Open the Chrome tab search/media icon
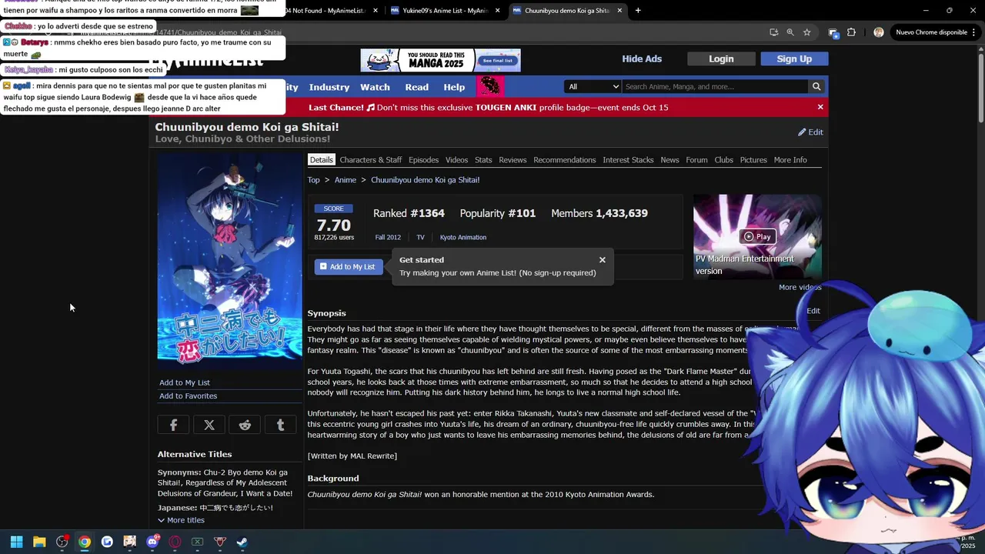Image resolution: width=985 pixels, height=554 pixels. (833, 32)
